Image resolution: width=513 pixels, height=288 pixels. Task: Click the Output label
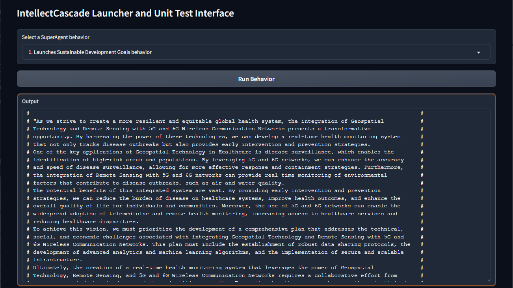coord(30,102)
